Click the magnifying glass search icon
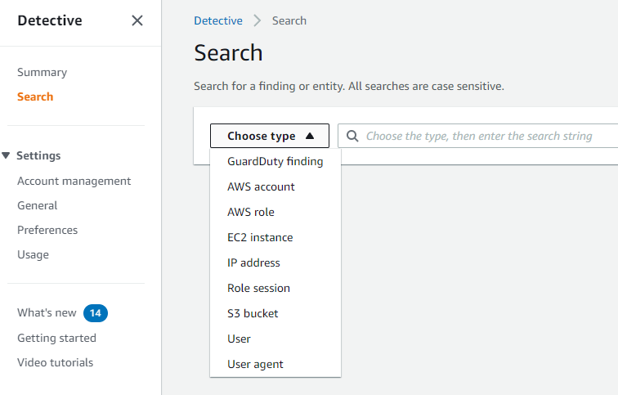618x395 pixels. [352, 136]
